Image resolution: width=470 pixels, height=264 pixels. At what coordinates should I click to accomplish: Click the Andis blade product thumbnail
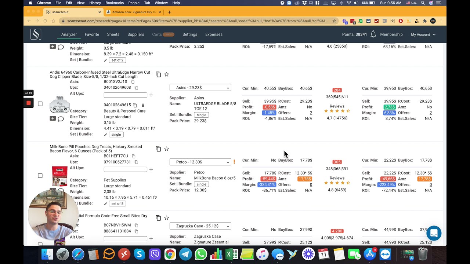59,104
